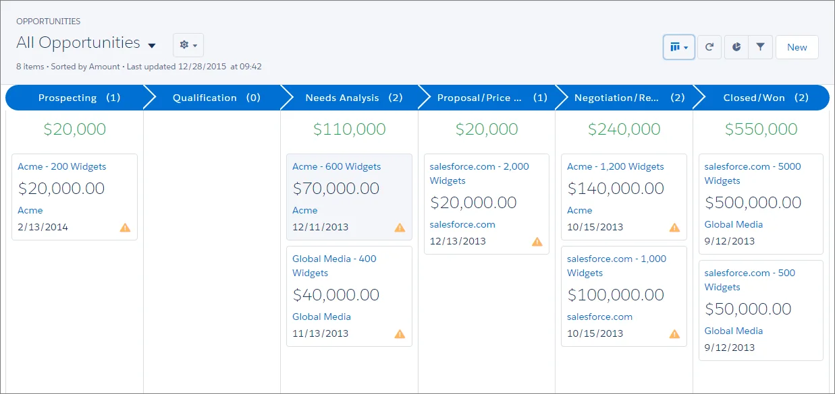Click the New opportunity button
The height and width of the screenshot is (394, 835).
(797, 47)
